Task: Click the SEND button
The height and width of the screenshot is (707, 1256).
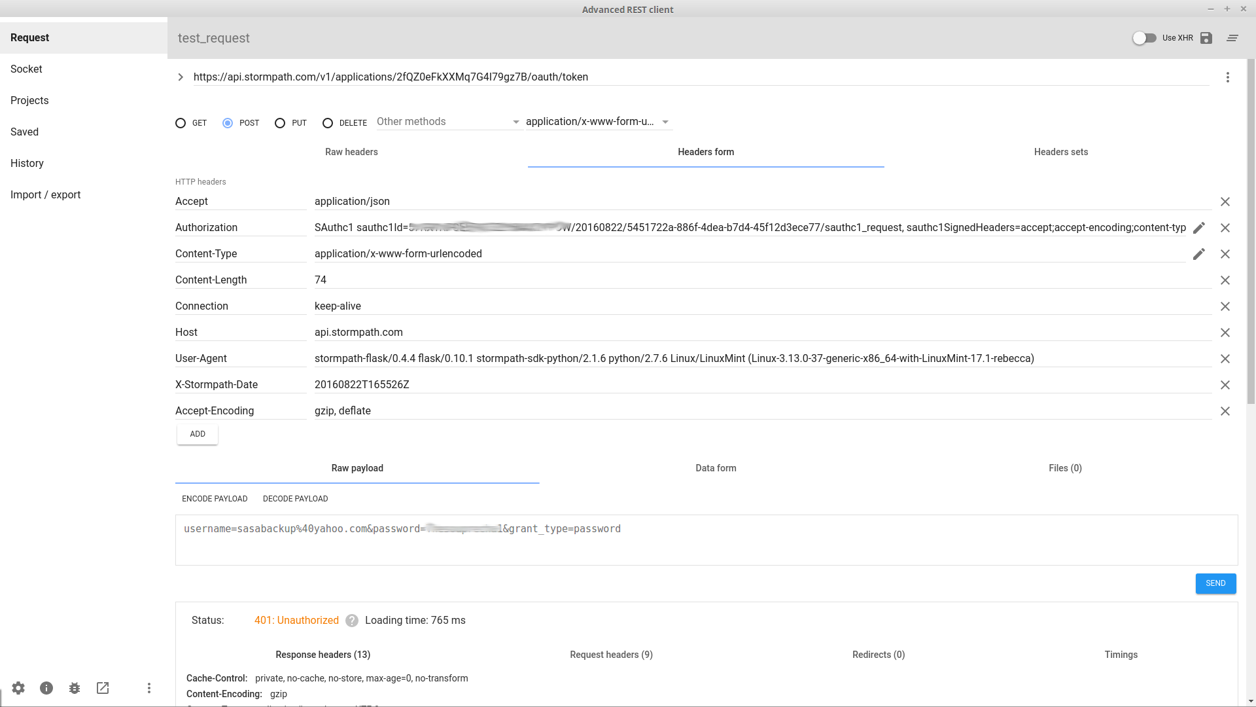Action: 1215,583
